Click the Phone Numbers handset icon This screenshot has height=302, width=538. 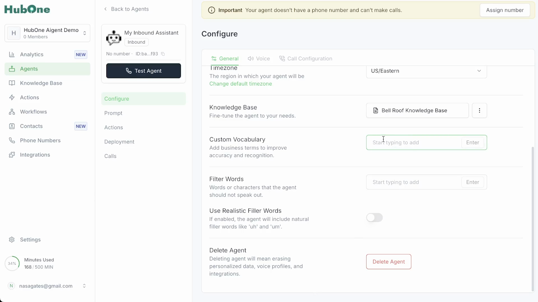point(12,141)
